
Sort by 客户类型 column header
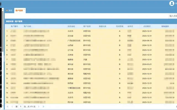tap(87, 26)
